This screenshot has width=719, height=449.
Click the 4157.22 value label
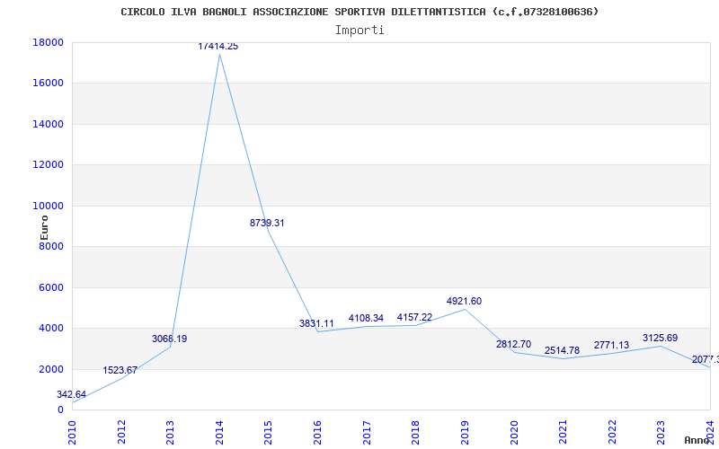coord(414,317)
